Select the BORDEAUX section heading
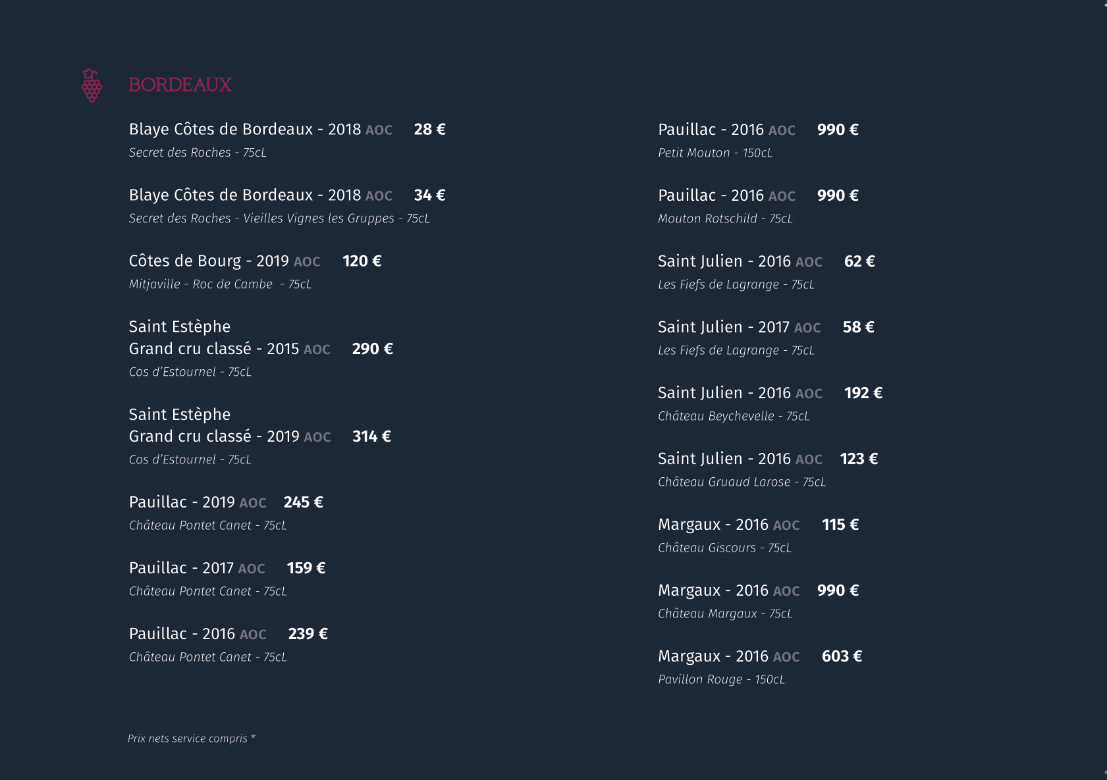 click(x=180, y=85)
